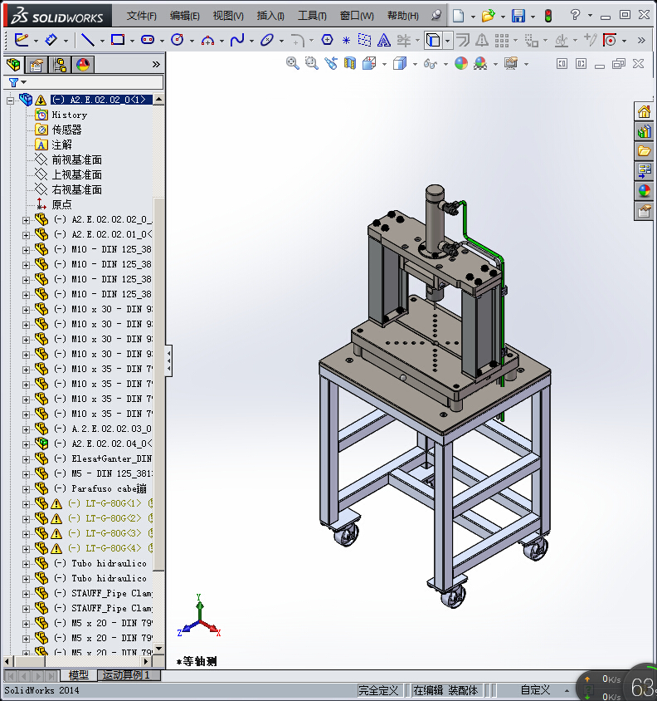Click Zoom to Fit in view toolbar
This screenshot has width=657, height=701.
(293, 63)
